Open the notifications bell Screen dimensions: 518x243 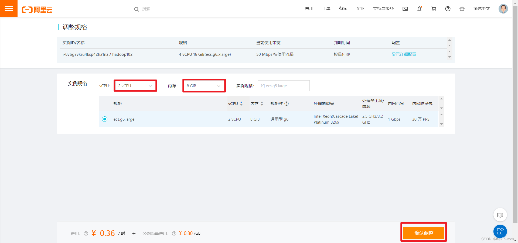point(420,9)
